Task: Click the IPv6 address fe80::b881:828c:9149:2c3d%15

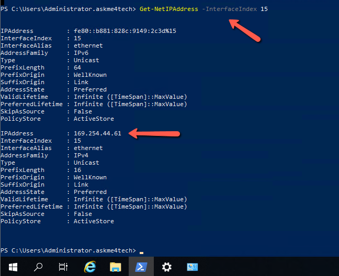Action: [x=125, y=31]
